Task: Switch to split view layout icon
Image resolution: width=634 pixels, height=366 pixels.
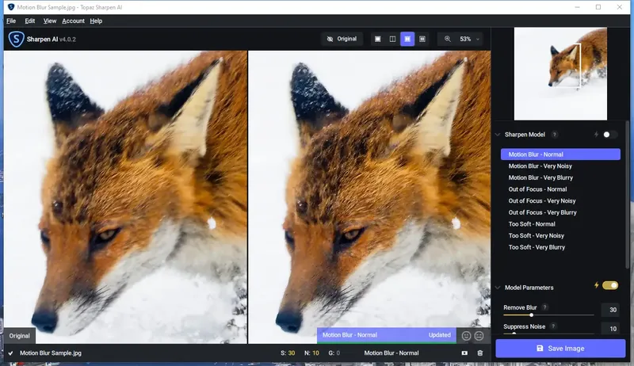Action: tap(392, 39)
